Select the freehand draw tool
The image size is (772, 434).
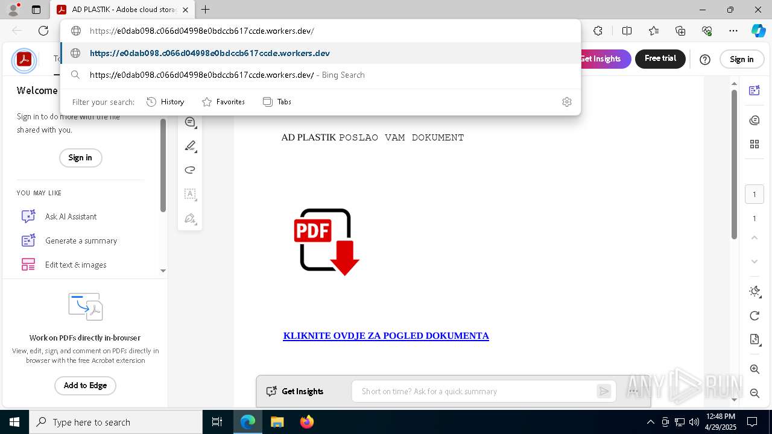[190, 170]
